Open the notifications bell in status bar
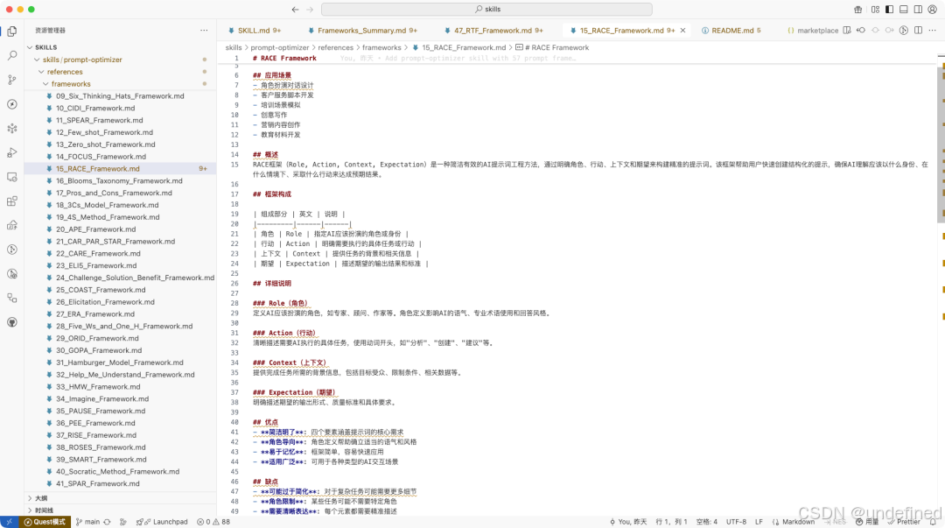This screenshot has width=945, height=528. (x=933, y=522)
